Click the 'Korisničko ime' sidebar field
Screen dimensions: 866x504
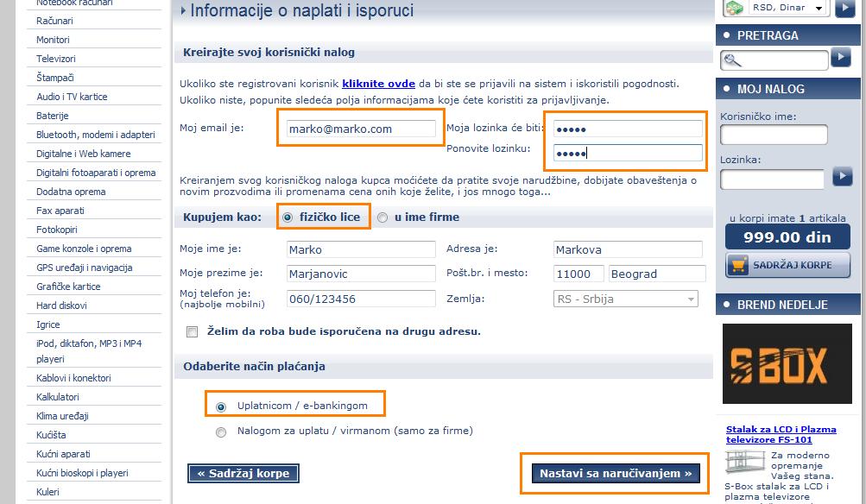(774, 135)
